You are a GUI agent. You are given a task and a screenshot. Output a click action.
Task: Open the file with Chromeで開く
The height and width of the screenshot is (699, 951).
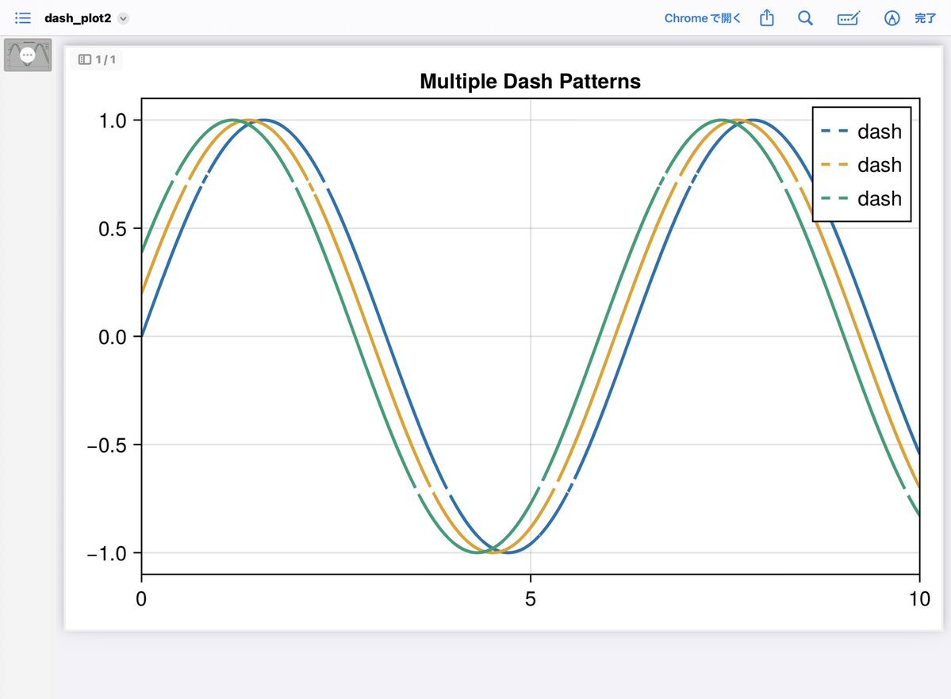[x=702, y=18]
